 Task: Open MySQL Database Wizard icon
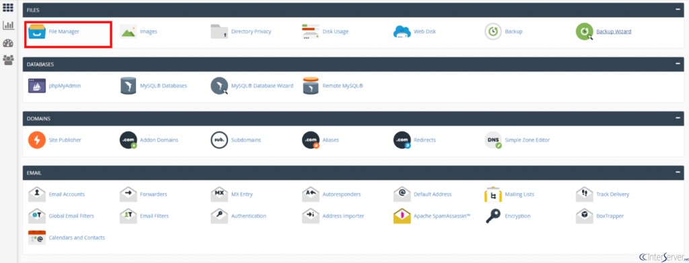(219, 86)
